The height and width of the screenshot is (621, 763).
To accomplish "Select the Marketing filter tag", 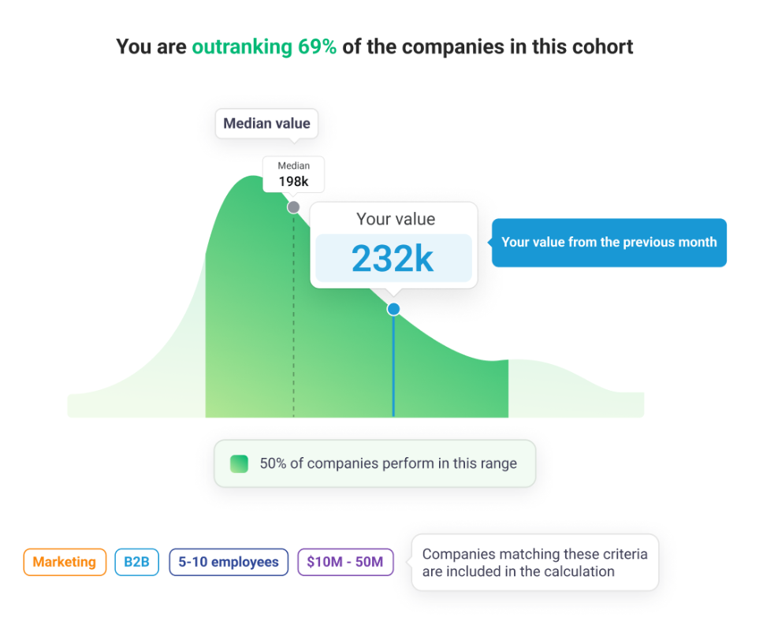I will click(65, 562).
